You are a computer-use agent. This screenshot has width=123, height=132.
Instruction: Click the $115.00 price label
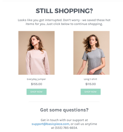tap(91, 84)
